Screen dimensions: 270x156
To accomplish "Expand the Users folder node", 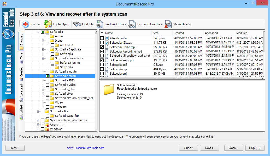I will [38, 125].
